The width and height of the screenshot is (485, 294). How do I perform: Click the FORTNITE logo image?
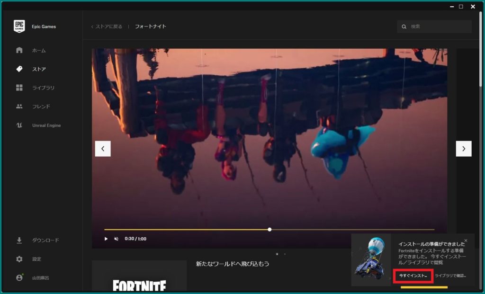(139, 285)
